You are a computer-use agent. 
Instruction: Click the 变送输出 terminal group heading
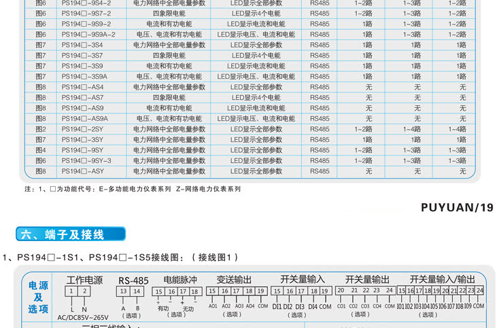(234, 279)
